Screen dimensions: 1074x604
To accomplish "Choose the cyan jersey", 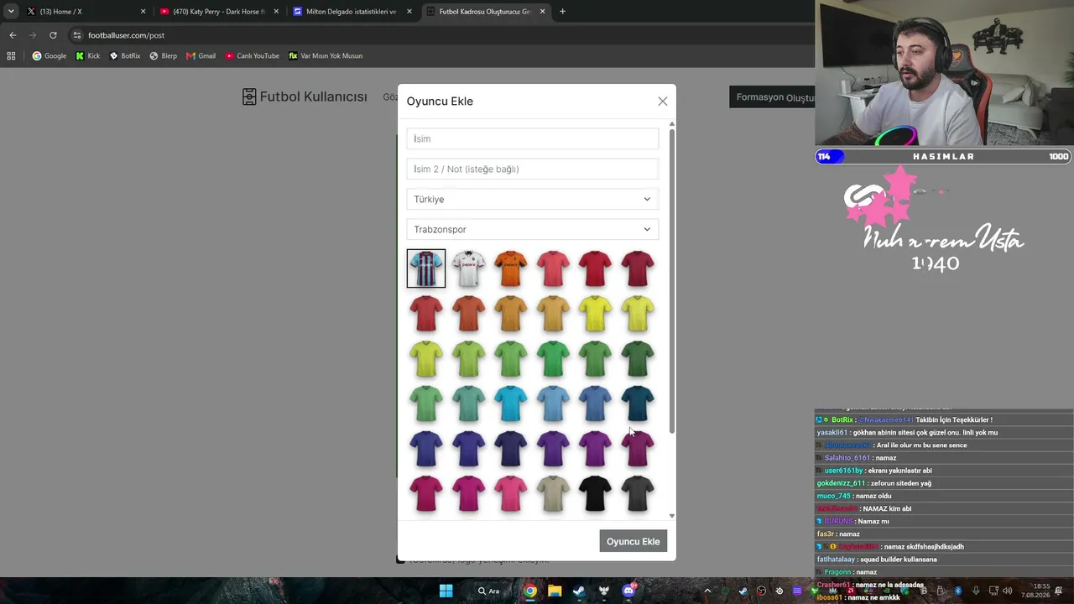I will 510,404.
